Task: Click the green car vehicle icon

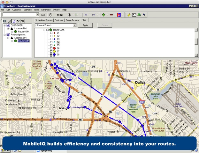Action: (139, 15)
